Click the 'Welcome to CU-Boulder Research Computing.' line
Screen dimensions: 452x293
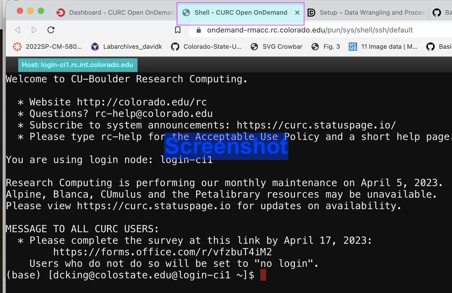click(127, 79)
